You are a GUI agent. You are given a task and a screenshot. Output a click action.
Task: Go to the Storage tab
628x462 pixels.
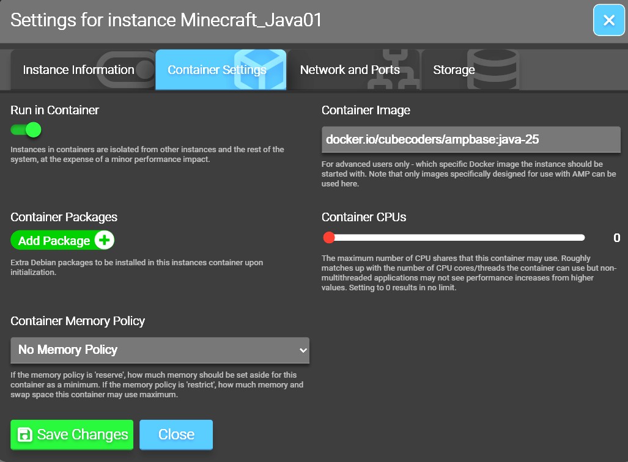point(454,70)
